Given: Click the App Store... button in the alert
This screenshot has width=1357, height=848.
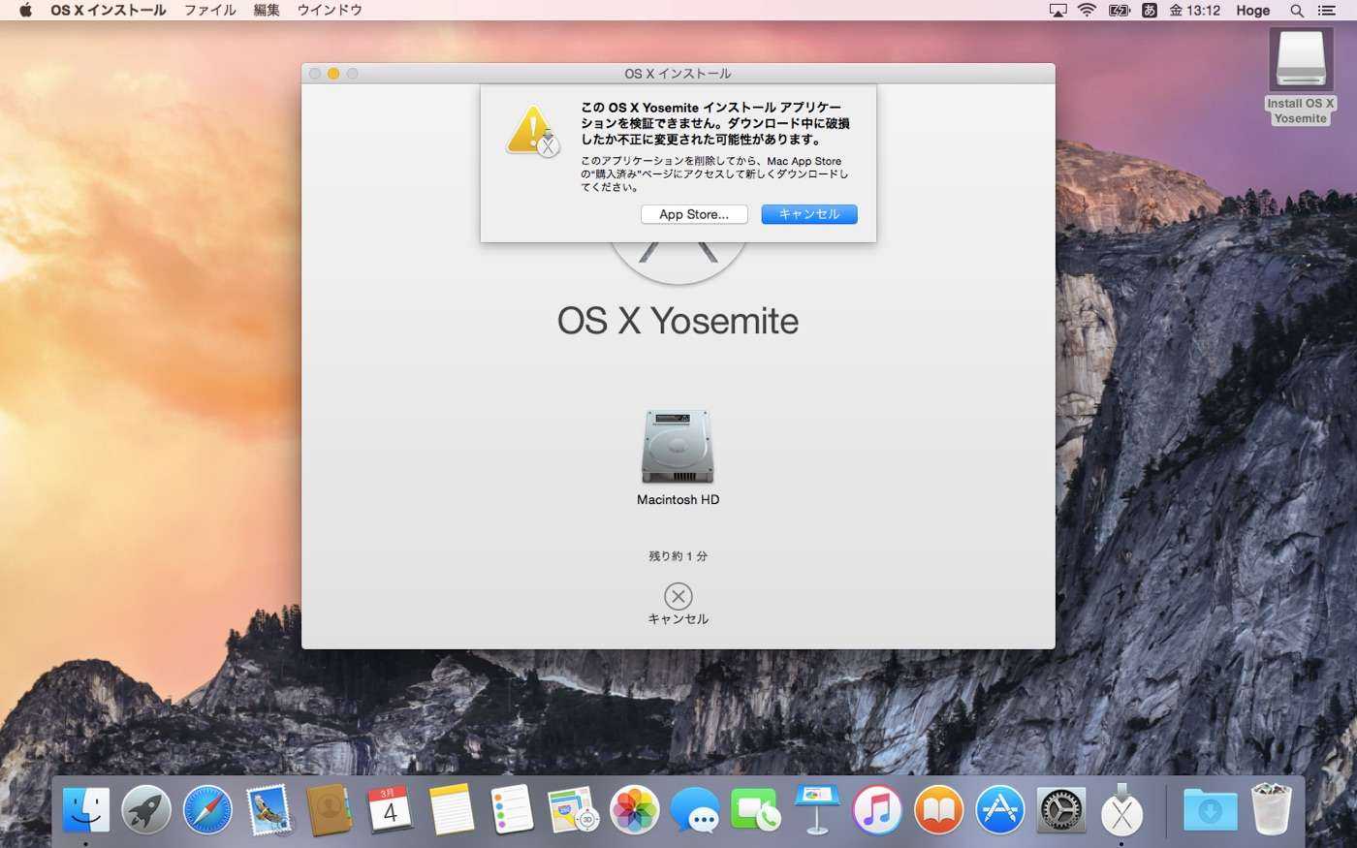Looking at the screenshot, I should click(694, 214).
